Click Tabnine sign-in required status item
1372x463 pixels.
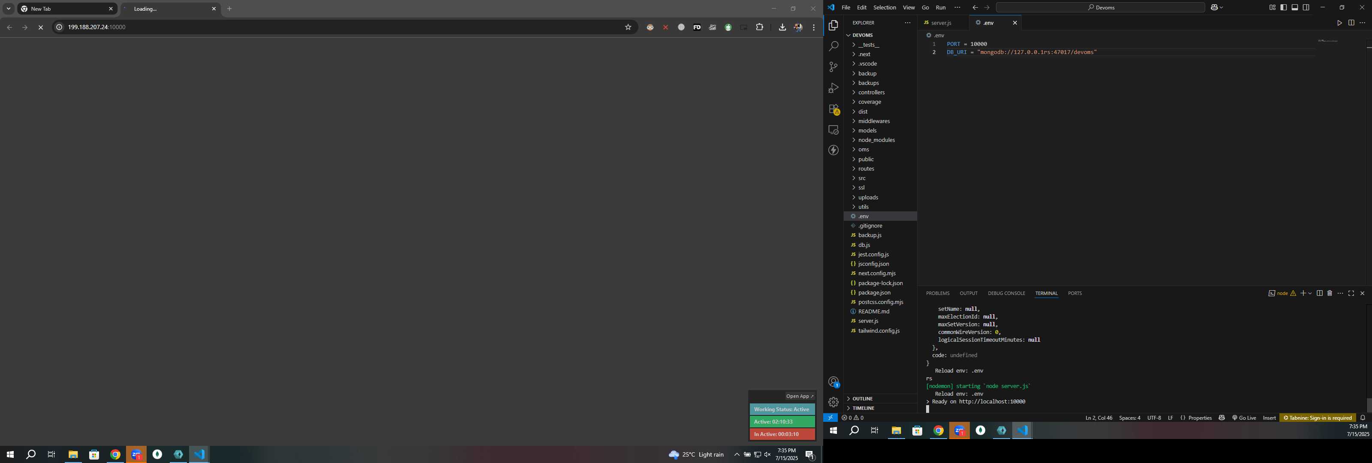point(1317,418)
